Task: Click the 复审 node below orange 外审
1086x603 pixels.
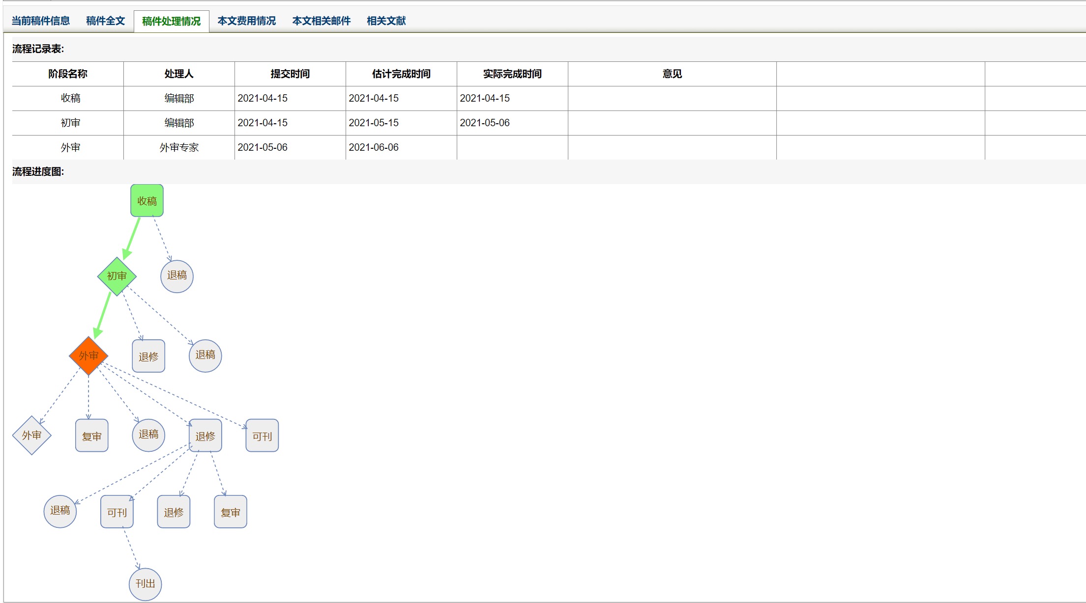Action: [x=92, y=436]
